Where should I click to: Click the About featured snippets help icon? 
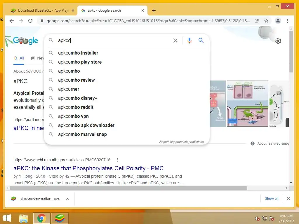point(253,143)
